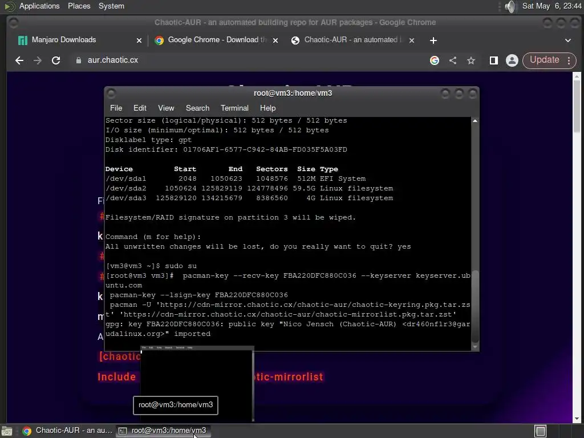
Task: Click terminal scrollbar up arrow
Action: pos(475,121)
